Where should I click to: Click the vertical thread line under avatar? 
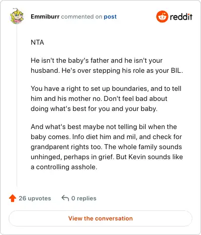[17, 105]
